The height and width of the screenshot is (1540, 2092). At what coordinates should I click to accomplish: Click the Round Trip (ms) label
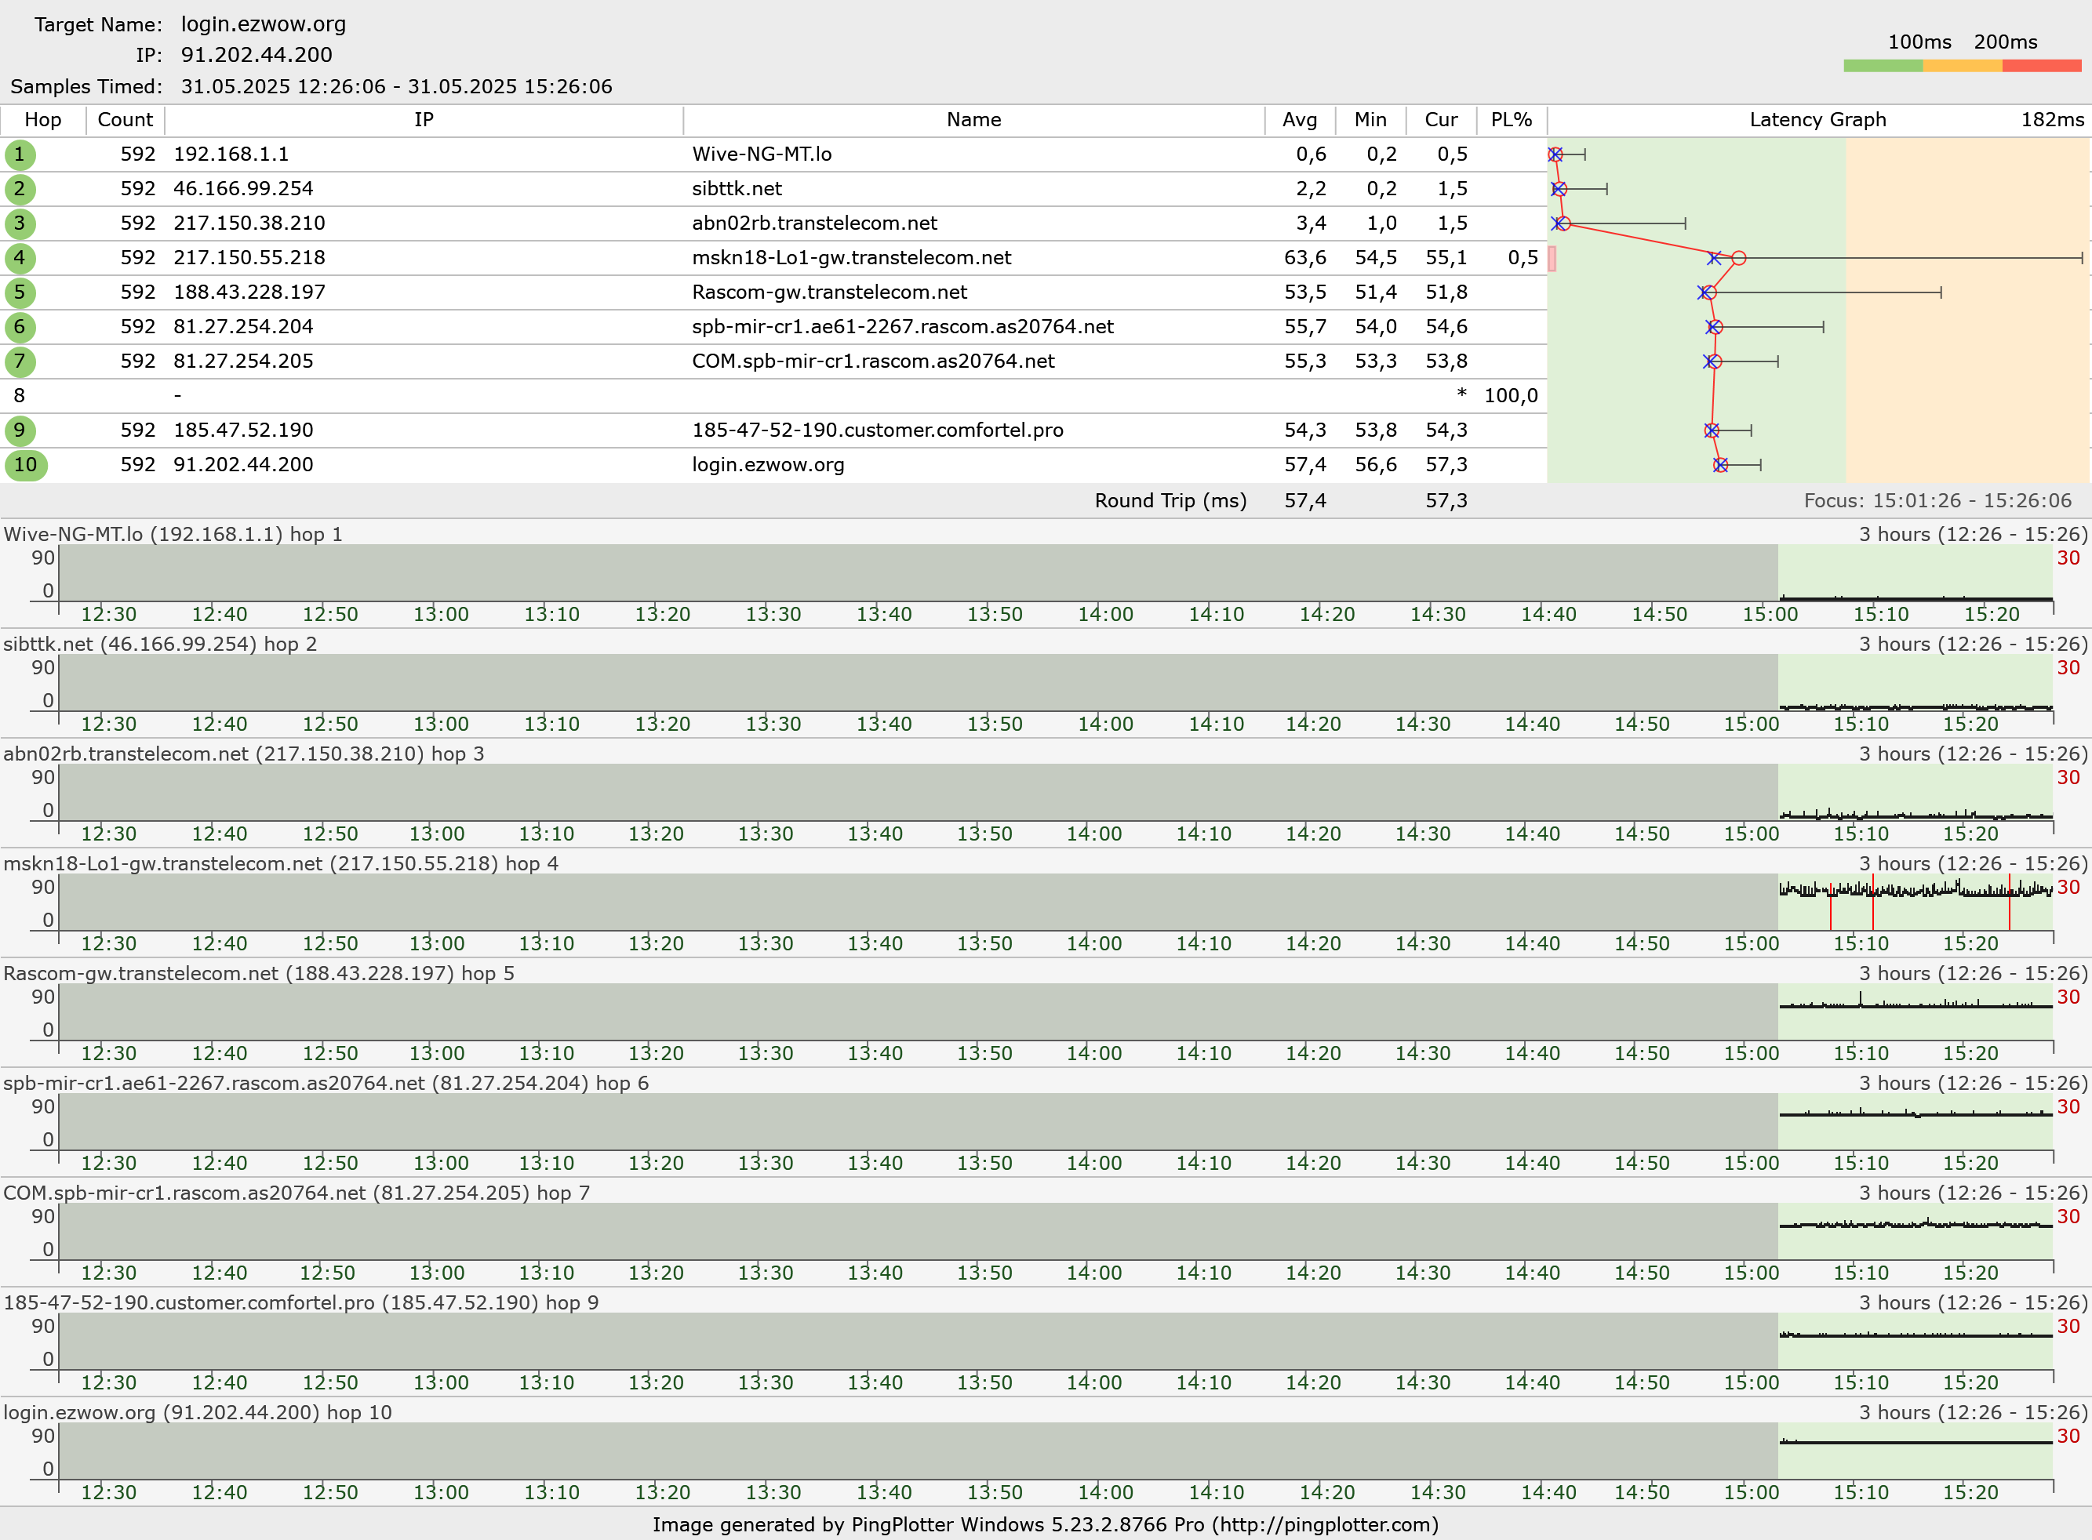[x=1171, y=502]
